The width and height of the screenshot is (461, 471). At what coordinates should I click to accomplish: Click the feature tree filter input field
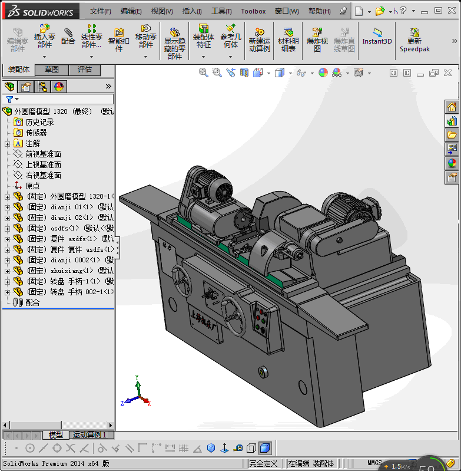pos(58,99)
